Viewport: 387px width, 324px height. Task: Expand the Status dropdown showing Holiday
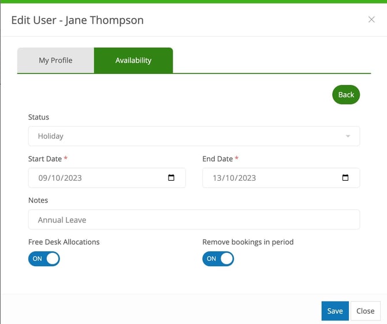(193, 136)
